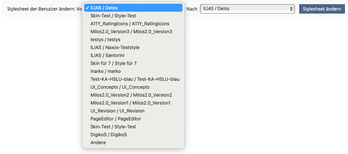Screen dimensions: 348x154
Task: Select UI_Revision / UI_Revision option
Action: [117, 111]
